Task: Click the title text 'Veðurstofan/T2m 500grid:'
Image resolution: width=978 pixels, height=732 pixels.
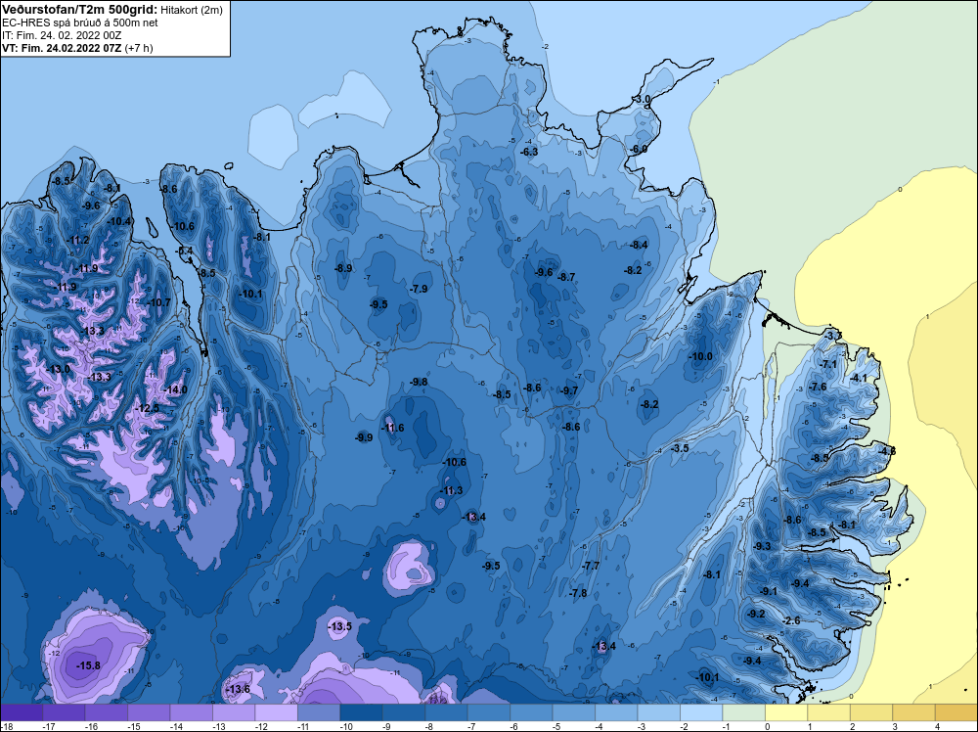Action: pos(79,9)
